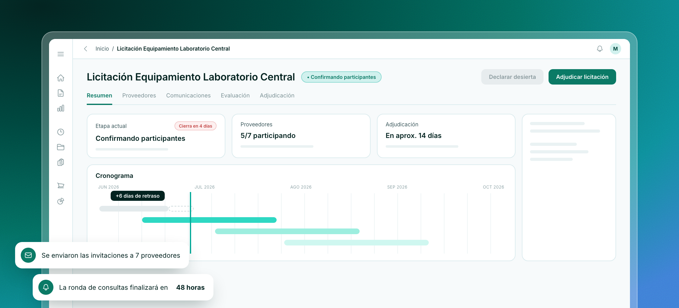679x308 pixels.
Task: Click the bell icon in consultas notification
Action: [x=46, y=287]
